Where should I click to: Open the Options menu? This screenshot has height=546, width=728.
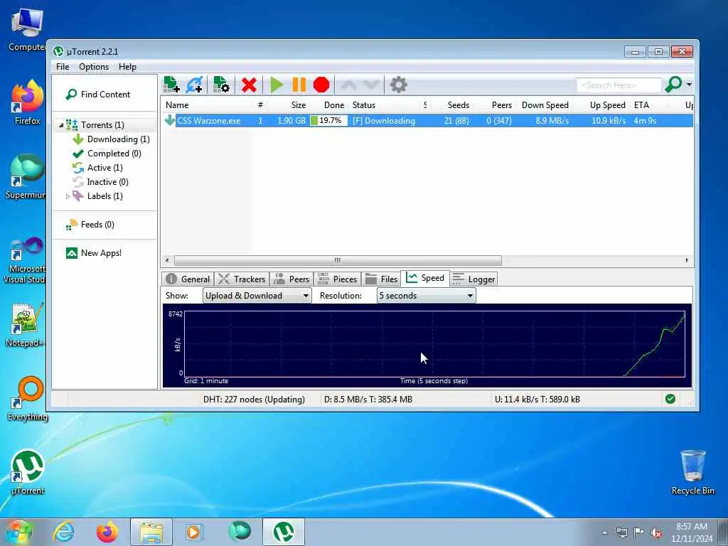point(94,67)
